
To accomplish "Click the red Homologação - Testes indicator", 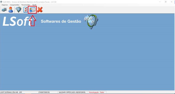I will coord(96,92).
